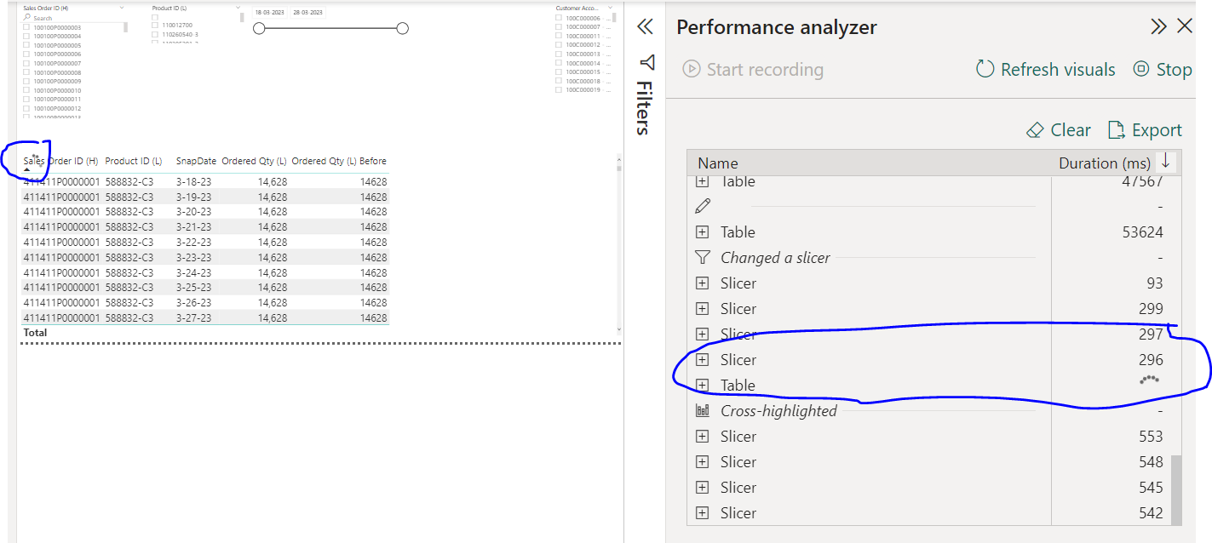This screenshot has width=1212, height=543.
Task: Expand the Table row with 53624 ms
Action: click(702, 232)
